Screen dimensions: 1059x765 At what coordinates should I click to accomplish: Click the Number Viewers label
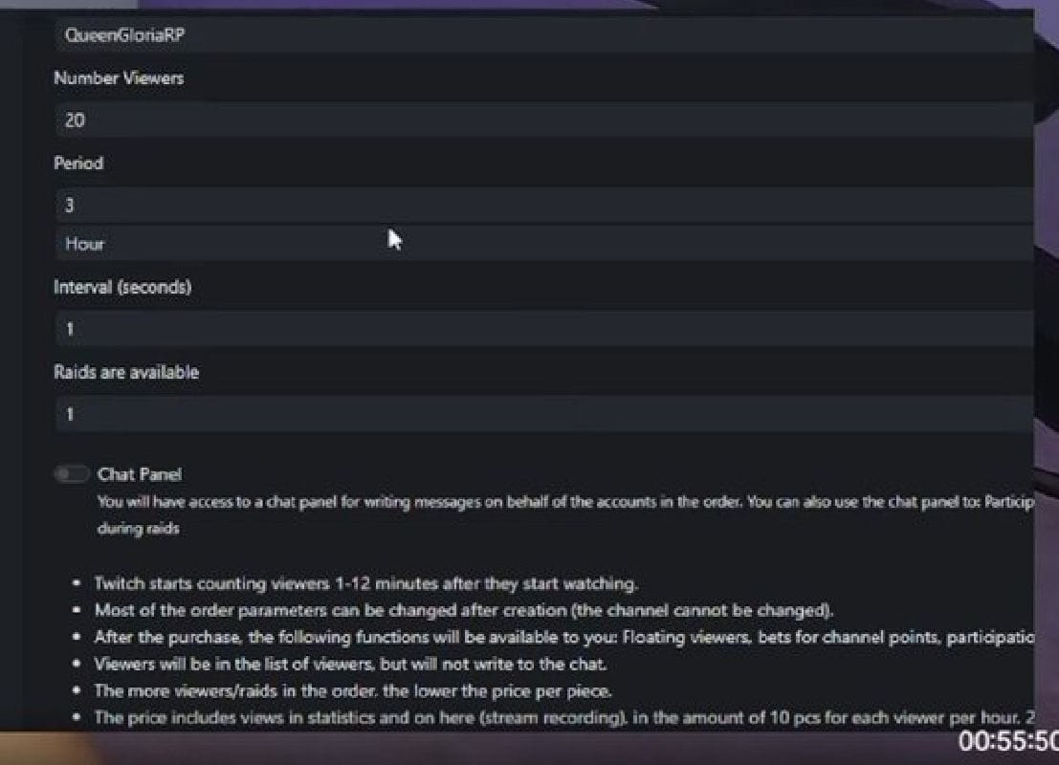pyautogui.click(x=119, y=78)
